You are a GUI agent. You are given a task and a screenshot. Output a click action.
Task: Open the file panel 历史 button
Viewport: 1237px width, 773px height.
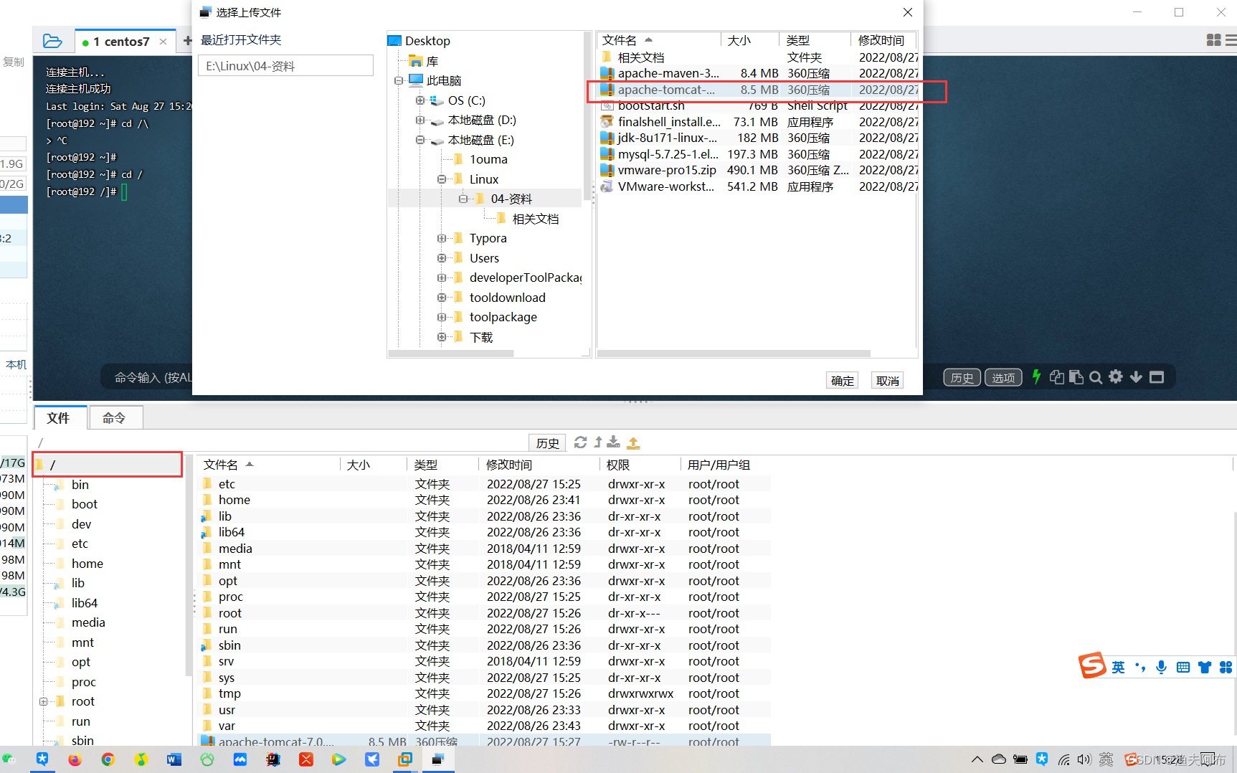pyautogui.click(x=547, y=443)
